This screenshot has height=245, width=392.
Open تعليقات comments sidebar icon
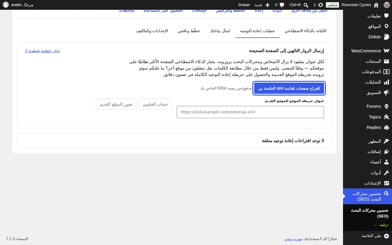click(x=386, y=16)
